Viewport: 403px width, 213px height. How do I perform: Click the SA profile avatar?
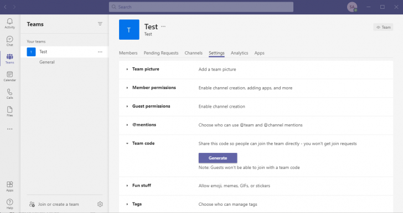pos(352,7)
